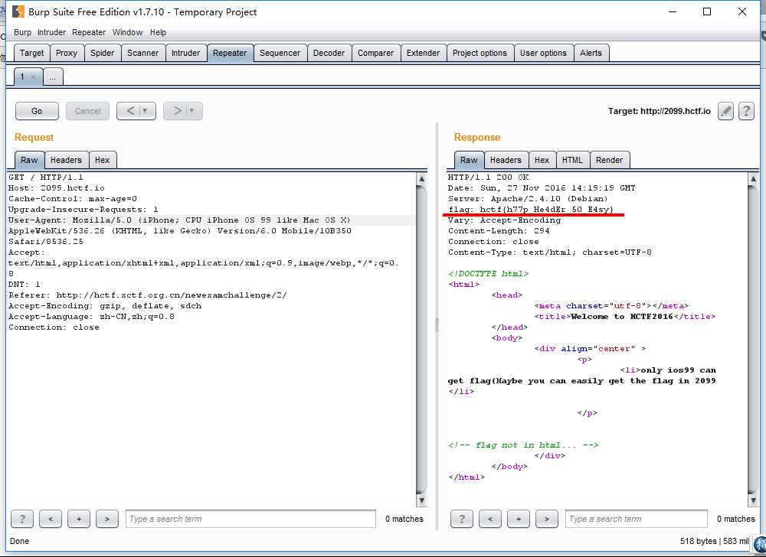Open the Project options tab
This screenshot has width=766, height=557.
click(x=480, y=53)
